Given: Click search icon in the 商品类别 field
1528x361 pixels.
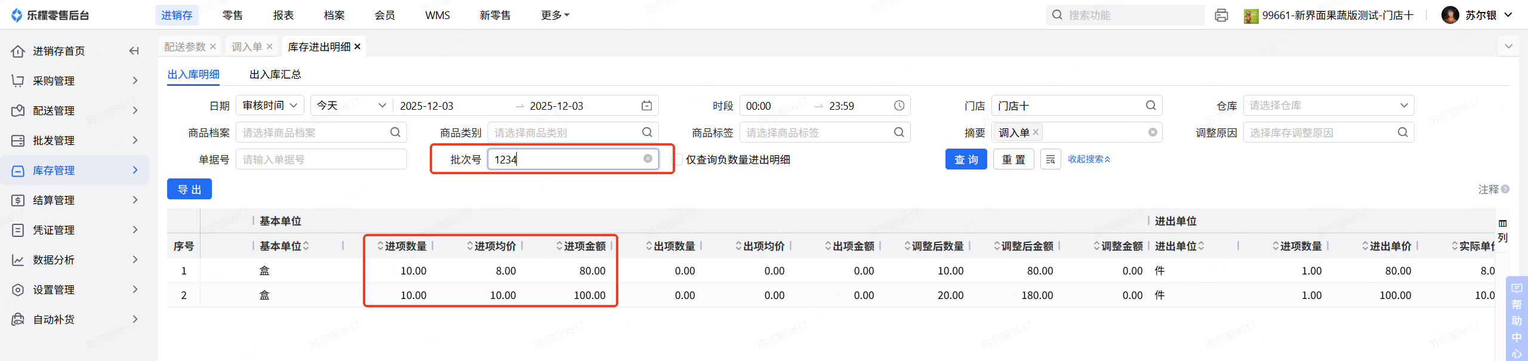Looking at the screenshot, I should point(647,132).
